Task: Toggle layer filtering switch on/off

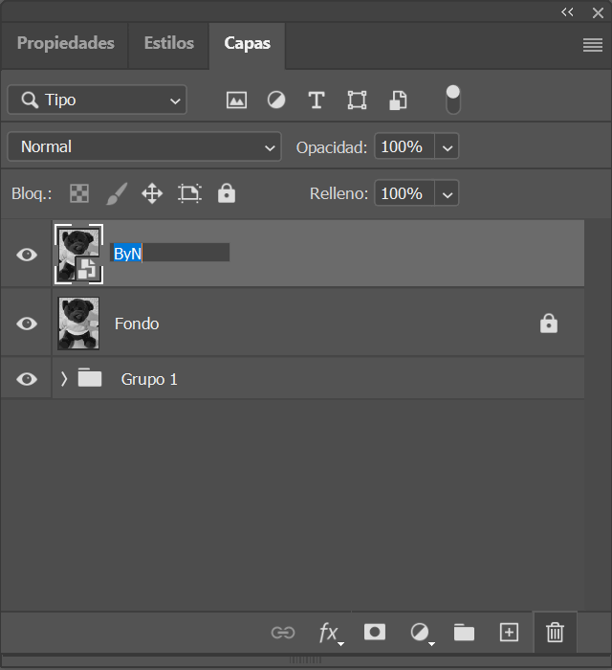Action: pos(453,100)
